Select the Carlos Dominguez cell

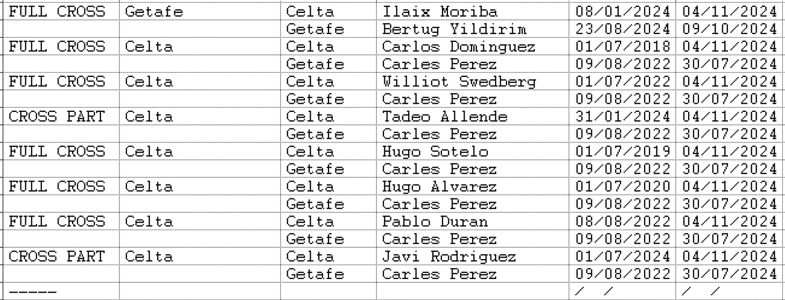(473, 47)
